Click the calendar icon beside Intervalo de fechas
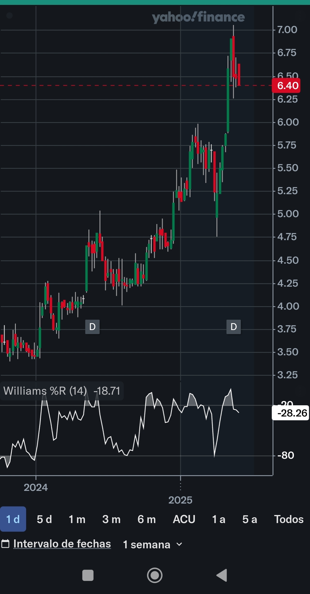 point(5,544)
